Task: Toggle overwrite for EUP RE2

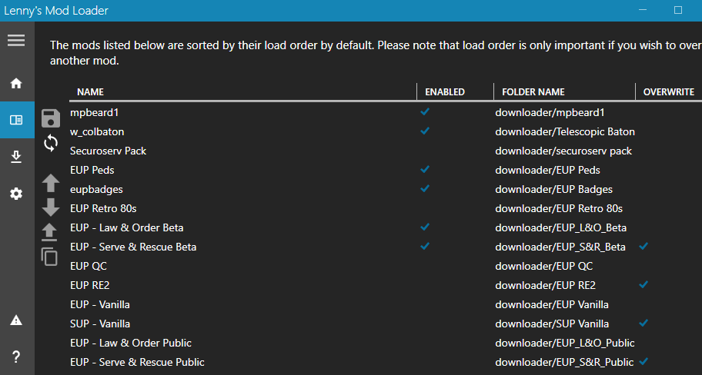Action: pos(643,285)
